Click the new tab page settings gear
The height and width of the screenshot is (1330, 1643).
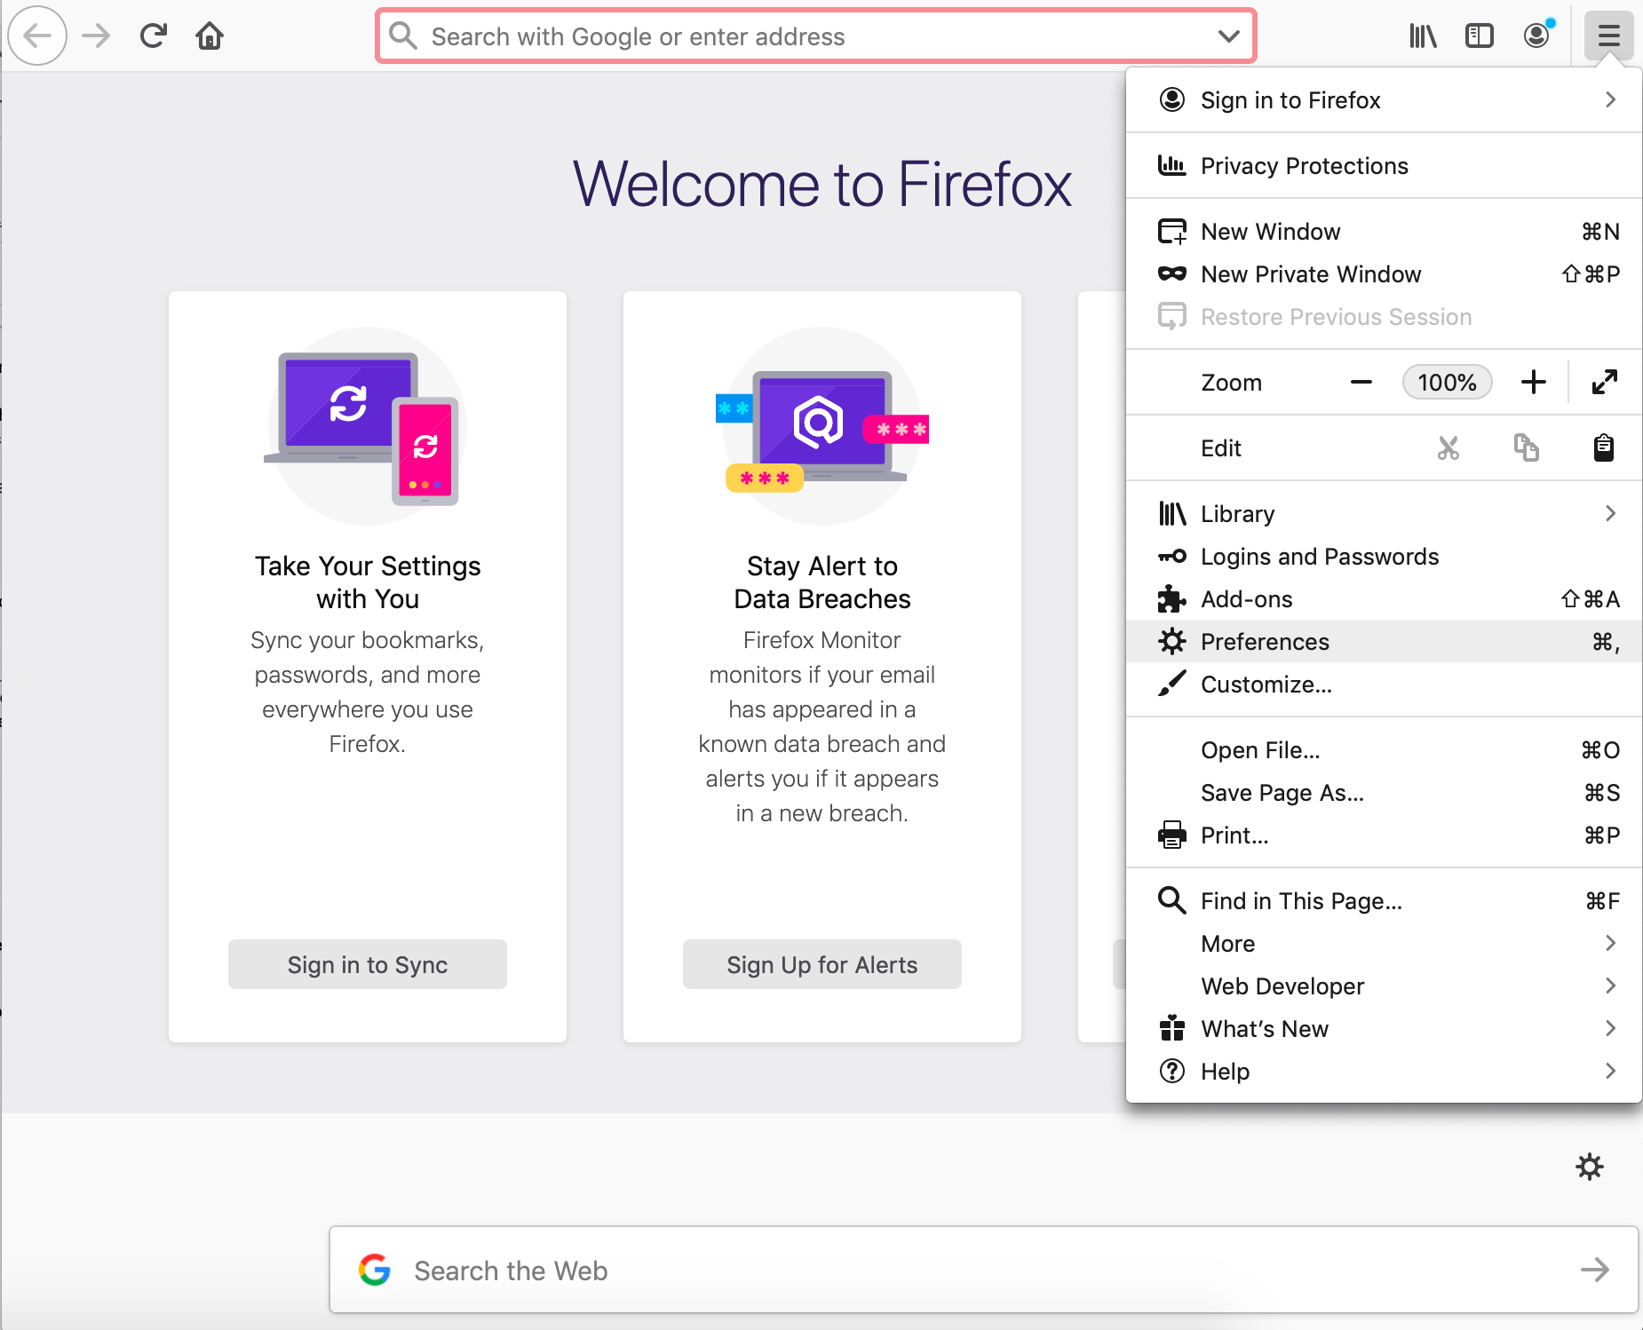click(x=1590, y=1167)
